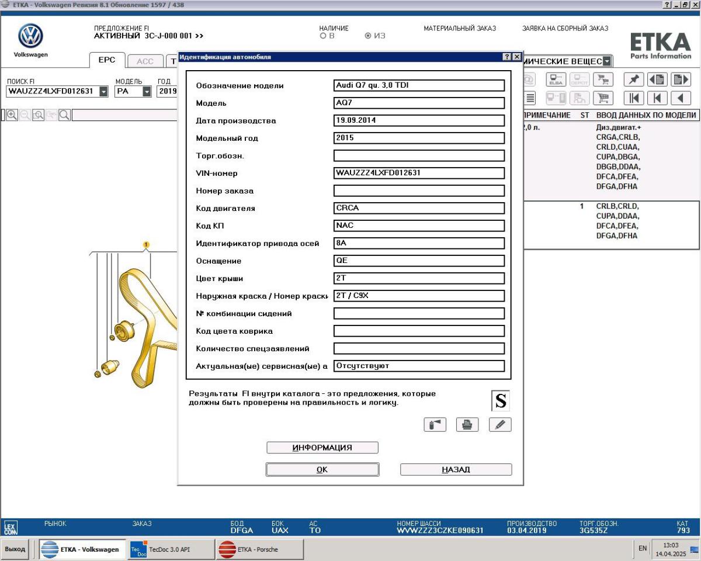Image resolution: width=701 pixels, height=561 pixels.
Task: Open the МОДЕЛЬ dropdown
Action: [x=146, y=92]
